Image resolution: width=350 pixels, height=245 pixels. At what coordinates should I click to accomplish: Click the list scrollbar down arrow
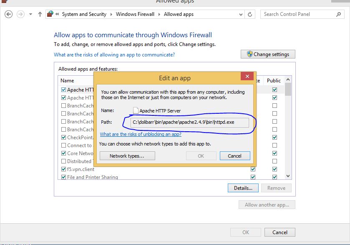click(x=288, y=176)
